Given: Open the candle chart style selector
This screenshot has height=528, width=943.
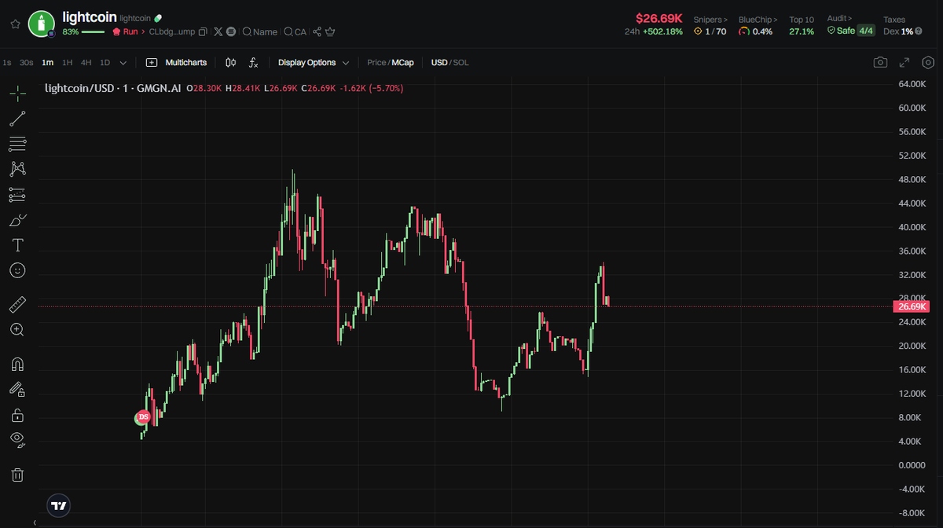Looking at the screenshot, I should pyautogui.click(x=231, y=62).
